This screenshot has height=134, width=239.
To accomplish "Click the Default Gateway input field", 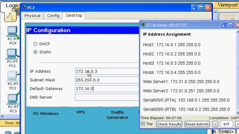I will tap(107, 89).
